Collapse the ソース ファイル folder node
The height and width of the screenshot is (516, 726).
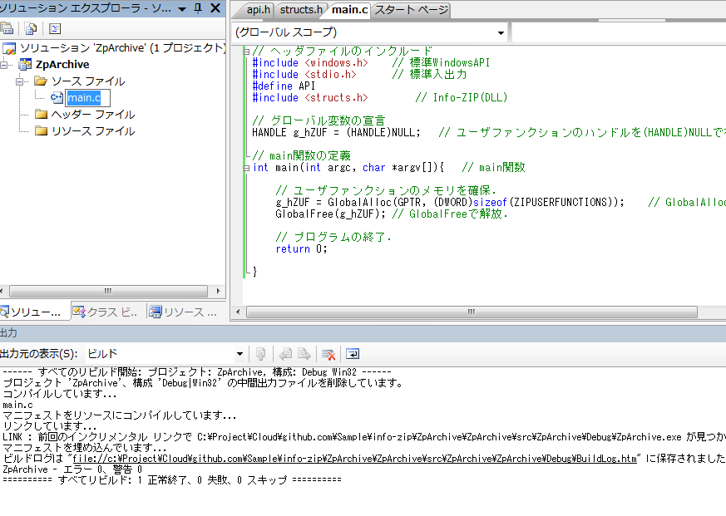click(x=19, y=81)
